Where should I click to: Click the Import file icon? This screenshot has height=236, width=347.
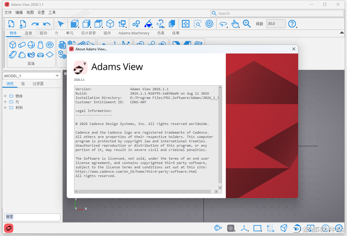coord(22,24)
